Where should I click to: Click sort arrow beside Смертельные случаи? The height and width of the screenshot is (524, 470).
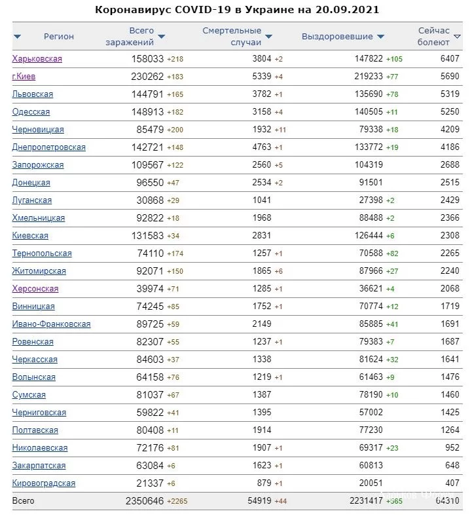(x=268, y=37)
